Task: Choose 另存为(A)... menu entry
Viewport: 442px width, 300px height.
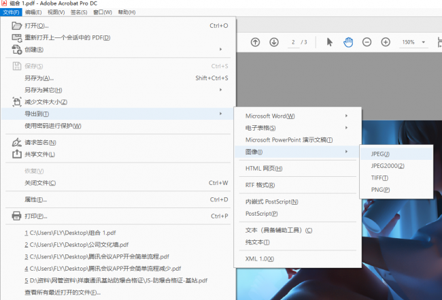Action: (118, 78)
